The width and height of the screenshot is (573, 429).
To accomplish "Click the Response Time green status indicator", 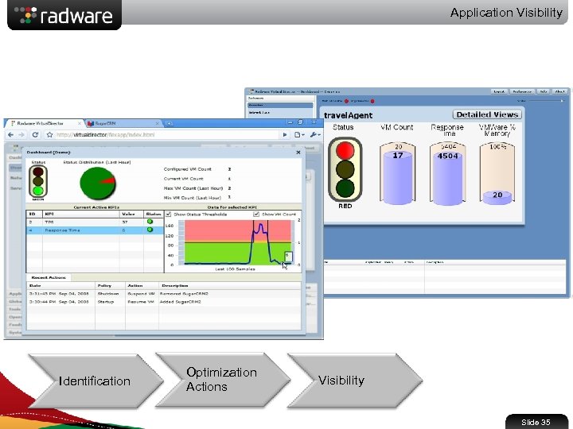I will (150, 230).
